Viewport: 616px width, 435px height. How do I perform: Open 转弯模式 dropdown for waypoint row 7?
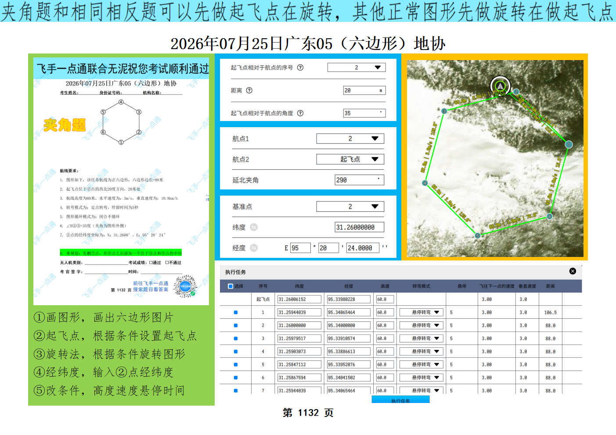coord(421,390)
